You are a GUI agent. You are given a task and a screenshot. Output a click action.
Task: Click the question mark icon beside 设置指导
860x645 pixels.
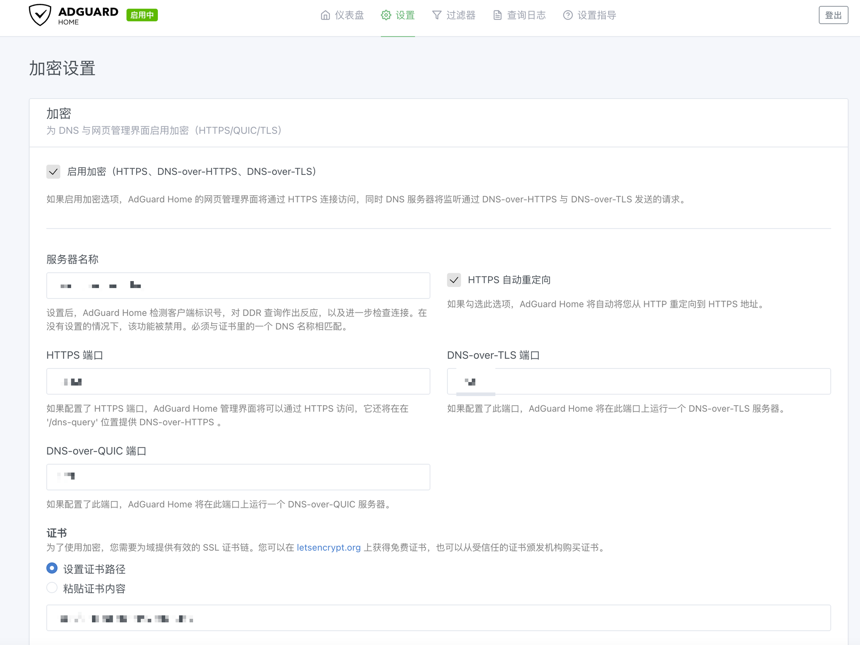pyautogui.click(x=568, y=15)
